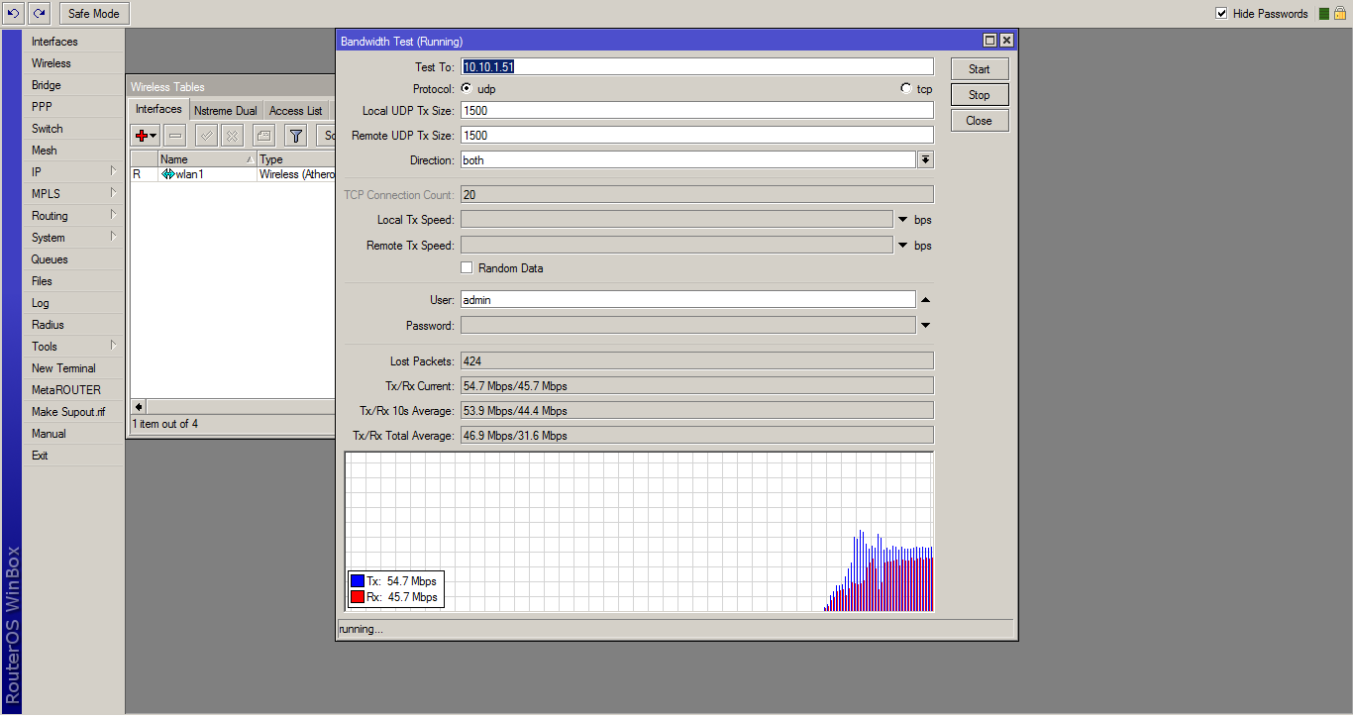The image size is (1353, 716).
Task: Enable the Random Data checkbox
Action: click(x=467, y=268)
